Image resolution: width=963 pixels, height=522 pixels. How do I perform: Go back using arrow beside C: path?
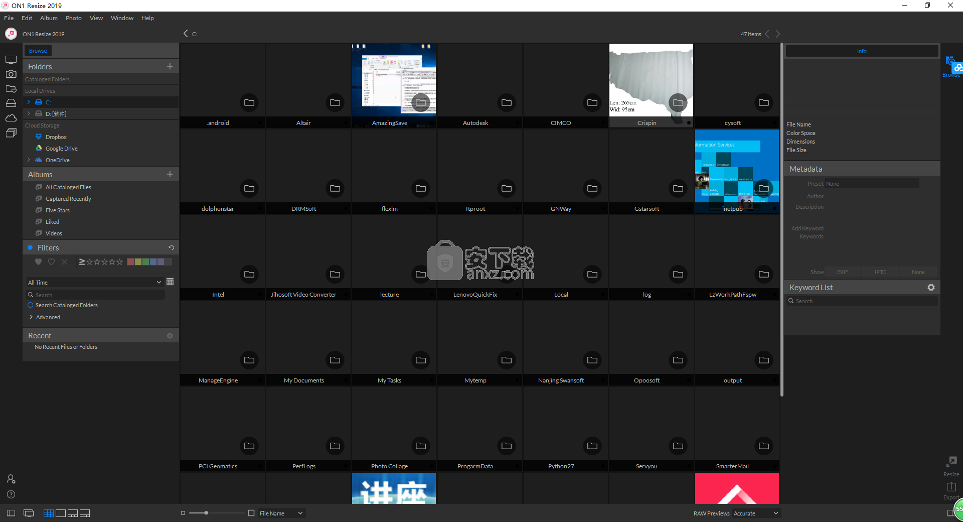pos(186,33)
